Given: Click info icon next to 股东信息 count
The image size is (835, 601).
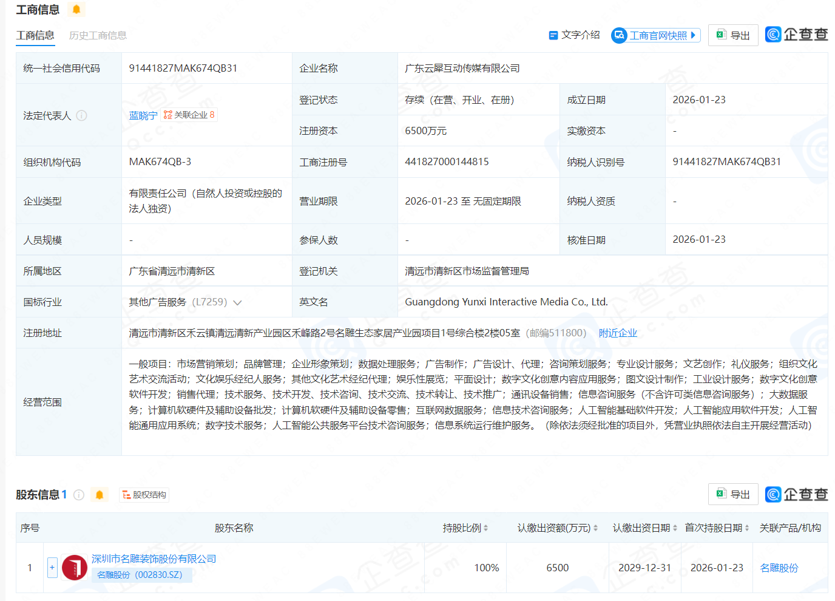Looking at the screenshot, I should click(x=79, y=495).
